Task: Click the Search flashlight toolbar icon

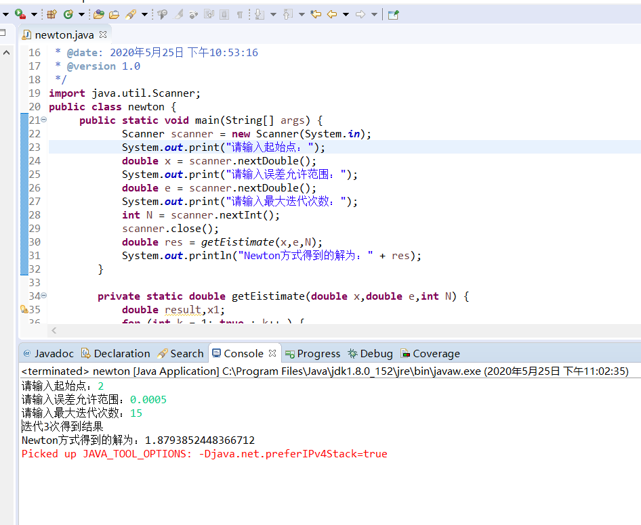Action: [x=131, y=15]
